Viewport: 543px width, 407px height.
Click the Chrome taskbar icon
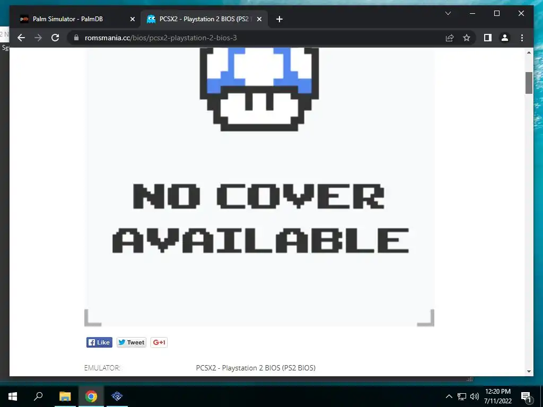click(x=91, y=396)
